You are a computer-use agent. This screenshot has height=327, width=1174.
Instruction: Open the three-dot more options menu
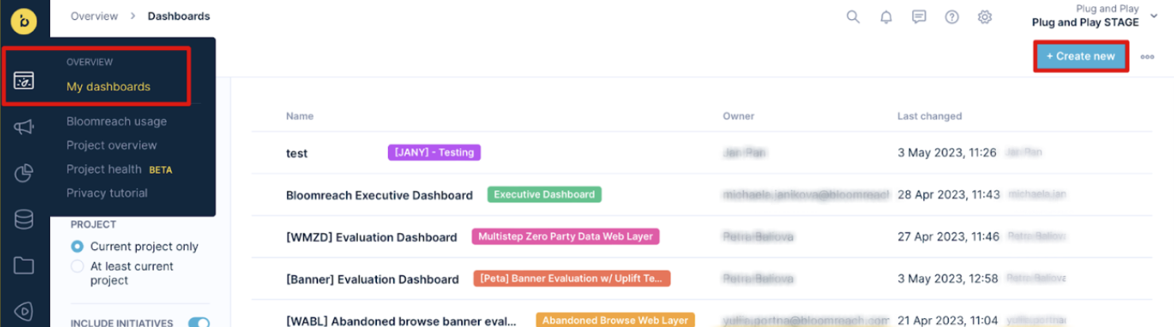point(1147,57)
